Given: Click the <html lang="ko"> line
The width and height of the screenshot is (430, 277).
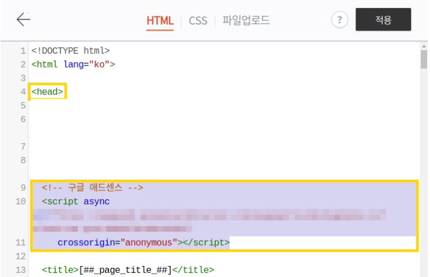Looking at the screenshot, I should [x=73, y=65].
